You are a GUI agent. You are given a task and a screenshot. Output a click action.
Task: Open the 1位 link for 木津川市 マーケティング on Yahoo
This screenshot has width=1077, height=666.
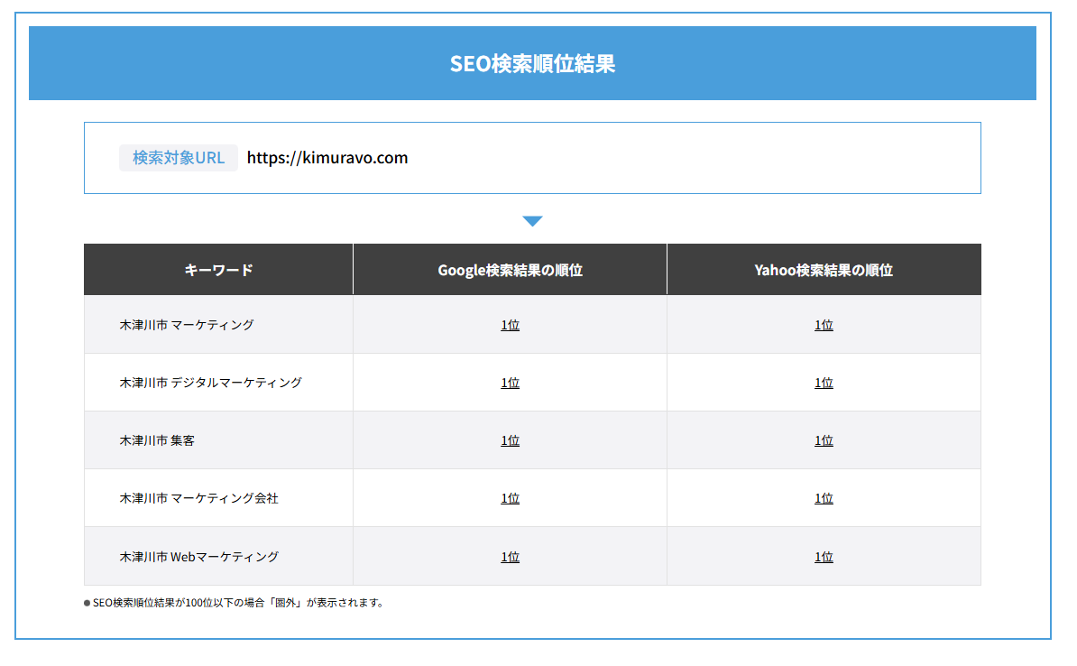click(824, 324)
